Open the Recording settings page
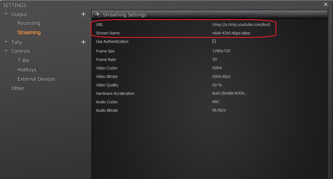Viewport: 333px width, 179px height. coord(29,23)
